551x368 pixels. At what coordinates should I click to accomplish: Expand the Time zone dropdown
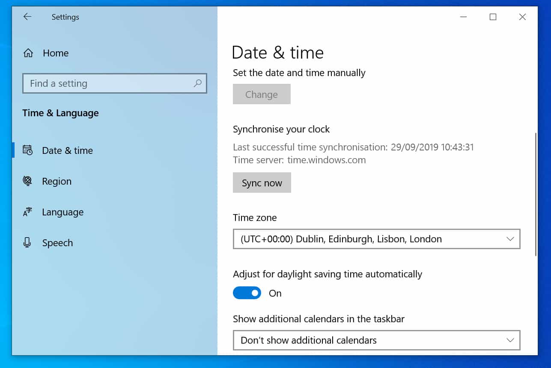376,239
